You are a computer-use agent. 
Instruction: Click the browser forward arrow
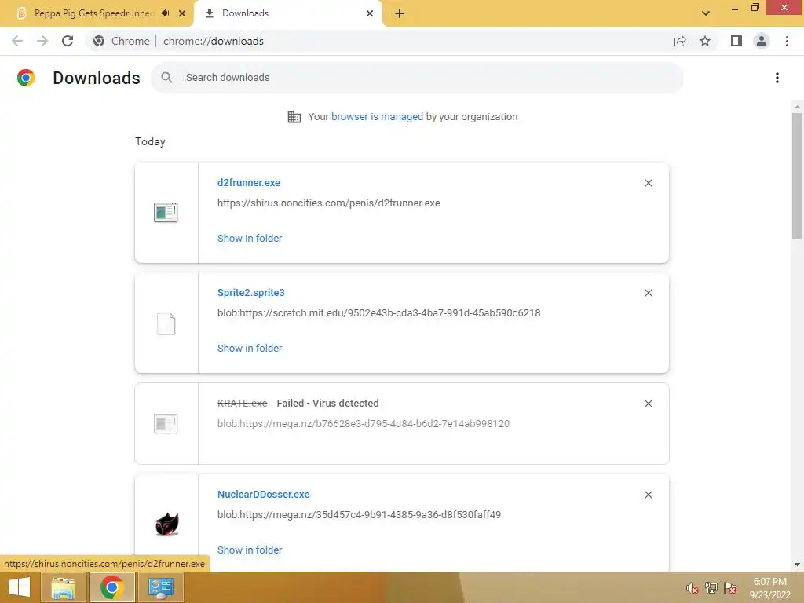click(42, 41)
